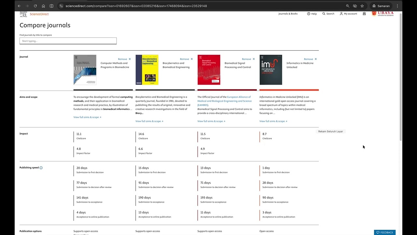
Task: Click the page vertical scrollbar
Action: point(401,77)
